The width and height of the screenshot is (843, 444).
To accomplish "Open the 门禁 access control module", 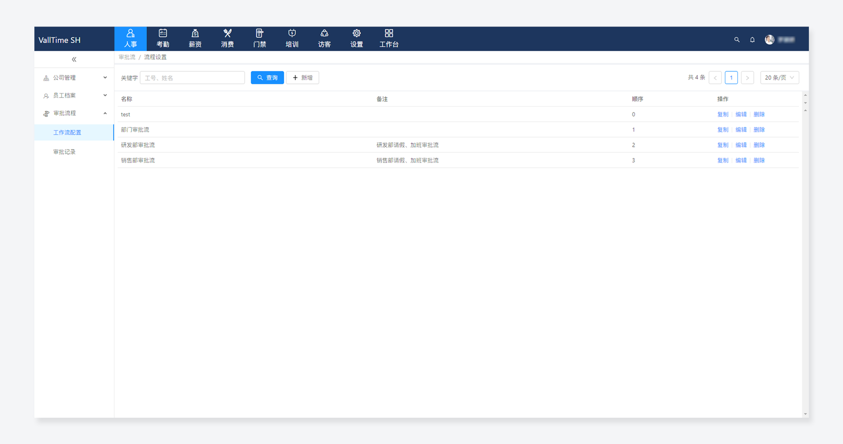I will point(259,39).
